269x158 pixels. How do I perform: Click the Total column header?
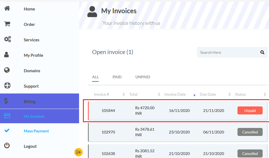coord(133,94)
